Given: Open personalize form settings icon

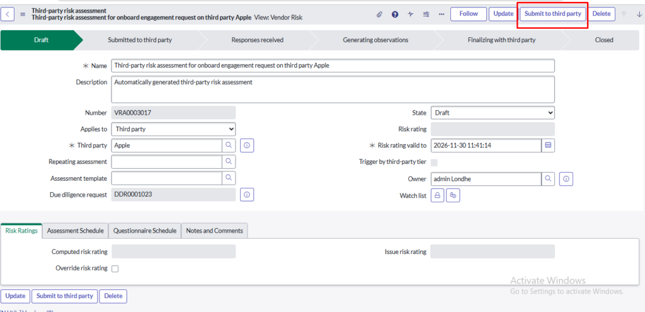Looking at the screenshot, I should coord(426,14).
